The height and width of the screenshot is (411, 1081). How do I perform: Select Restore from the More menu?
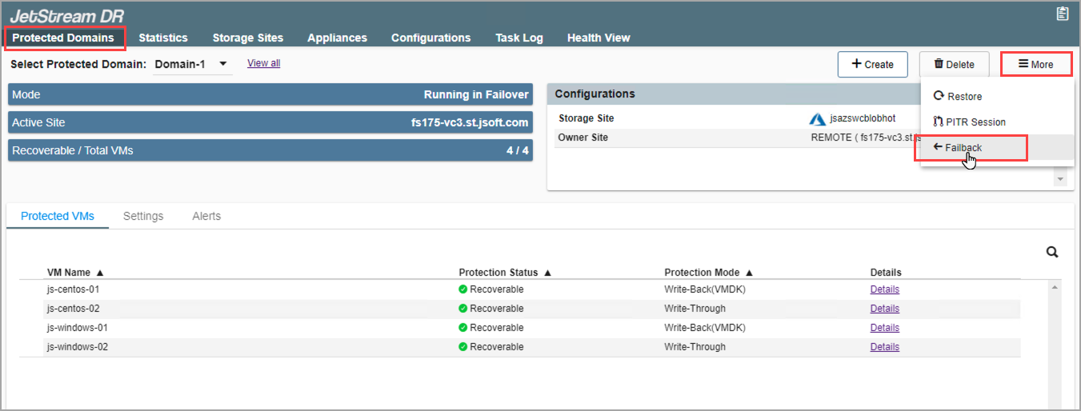point(958,97)
